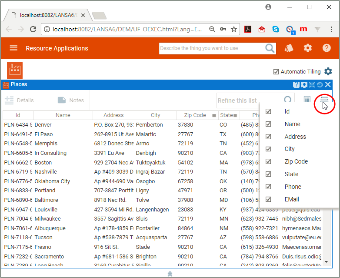Open tiling settings gear beside Automatic Tiling

(328, 71)
